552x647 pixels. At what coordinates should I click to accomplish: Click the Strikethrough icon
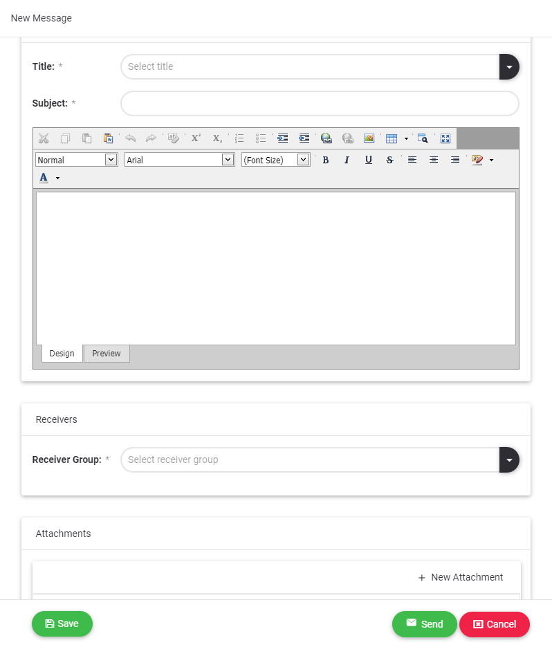pyautogui.click(x=390, y=160)
